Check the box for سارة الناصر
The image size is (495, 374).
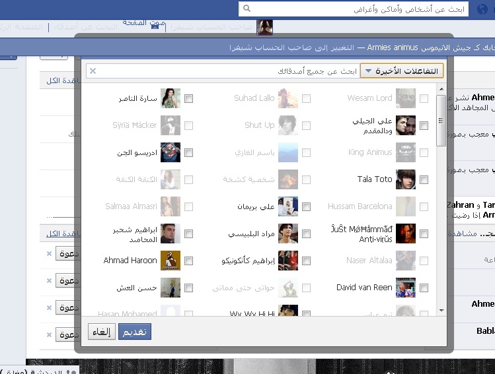pos(188,99)
